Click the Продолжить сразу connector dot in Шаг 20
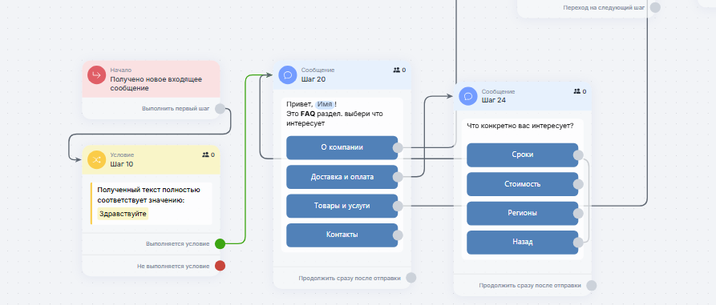Viewport: 716px width, 305px height. click(411, 278)
